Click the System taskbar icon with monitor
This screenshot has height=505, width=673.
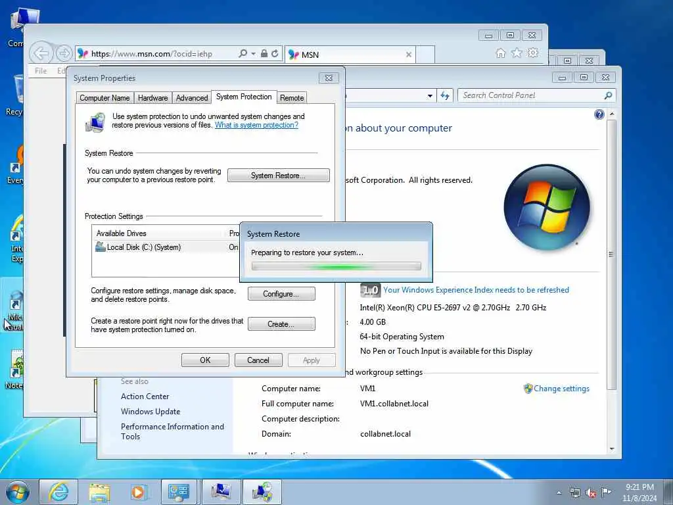(221, 492)
